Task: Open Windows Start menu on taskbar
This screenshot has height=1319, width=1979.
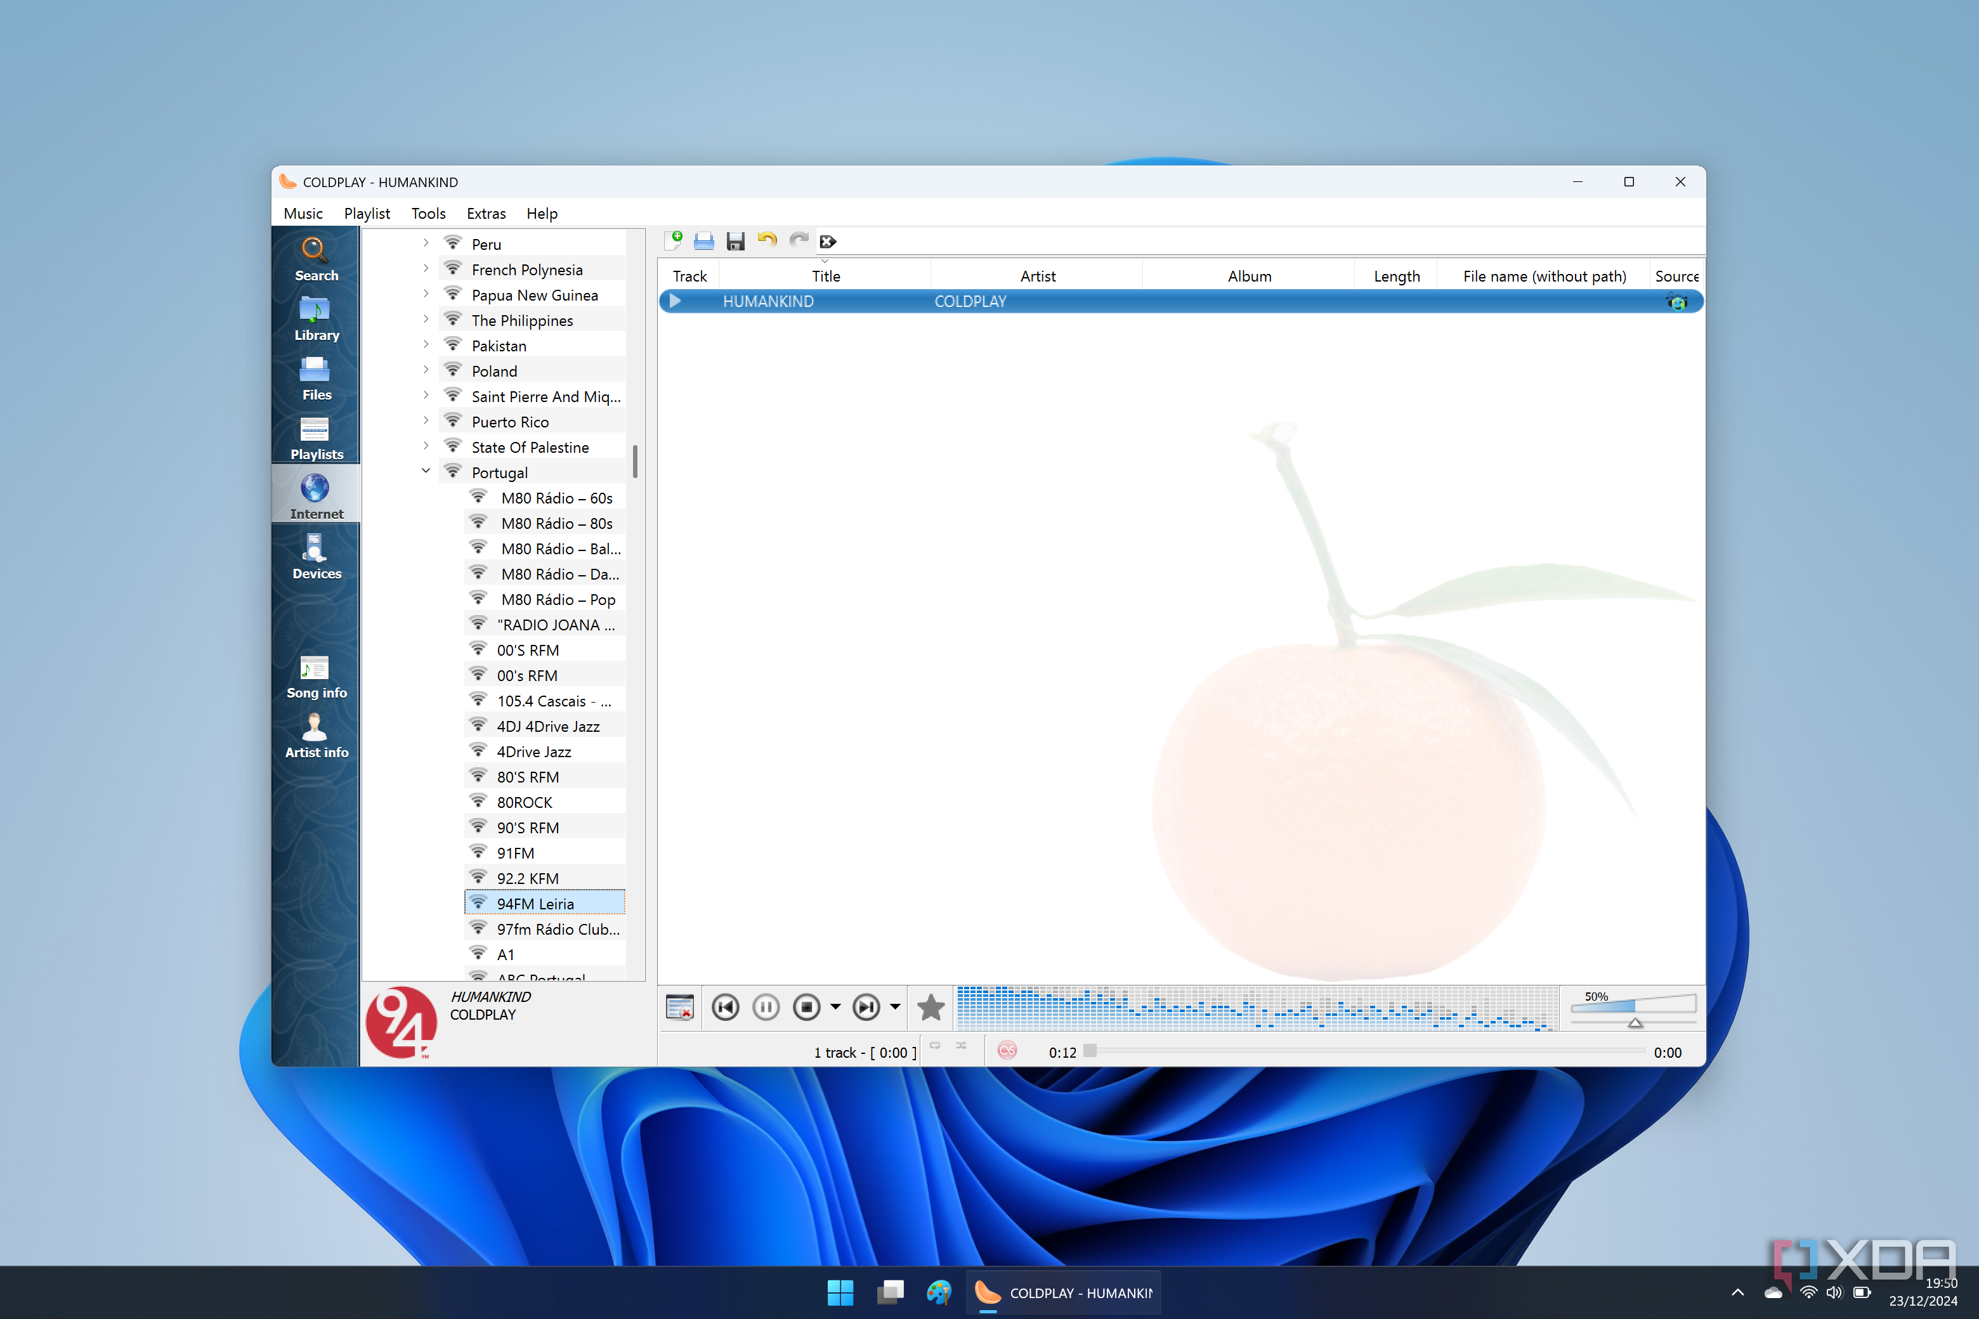Action: pos(840,1293)
